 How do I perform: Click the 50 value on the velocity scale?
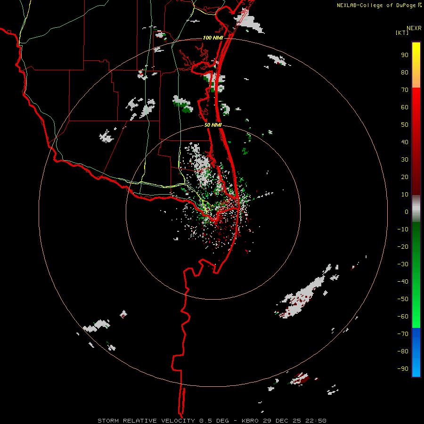[405, 125]
